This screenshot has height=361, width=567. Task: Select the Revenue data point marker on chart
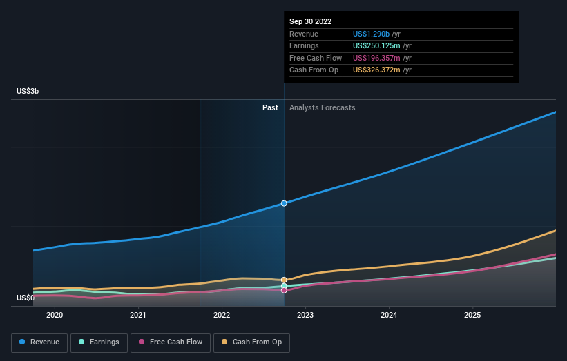pyautogui.click(x=284, y=203)
